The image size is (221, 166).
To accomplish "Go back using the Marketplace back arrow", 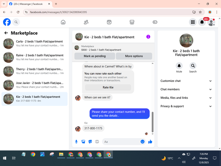I will pyautogui.click(x=6, y=33).
